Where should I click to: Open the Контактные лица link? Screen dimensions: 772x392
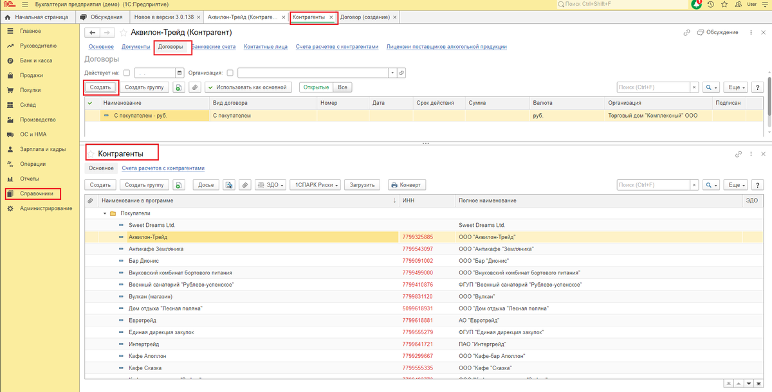(x=266, y=47)
